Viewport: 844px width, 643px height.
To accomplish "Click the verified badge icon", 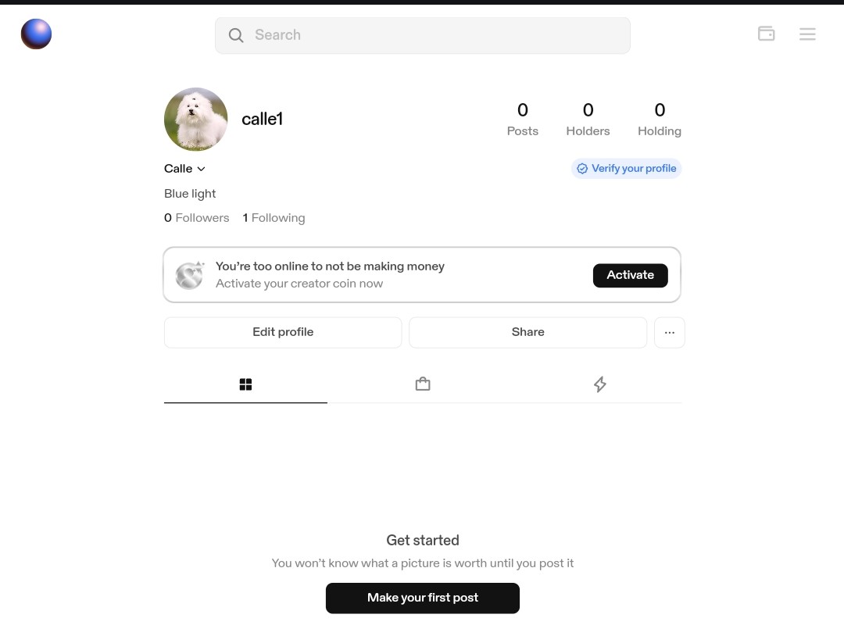I will point(582,169).
